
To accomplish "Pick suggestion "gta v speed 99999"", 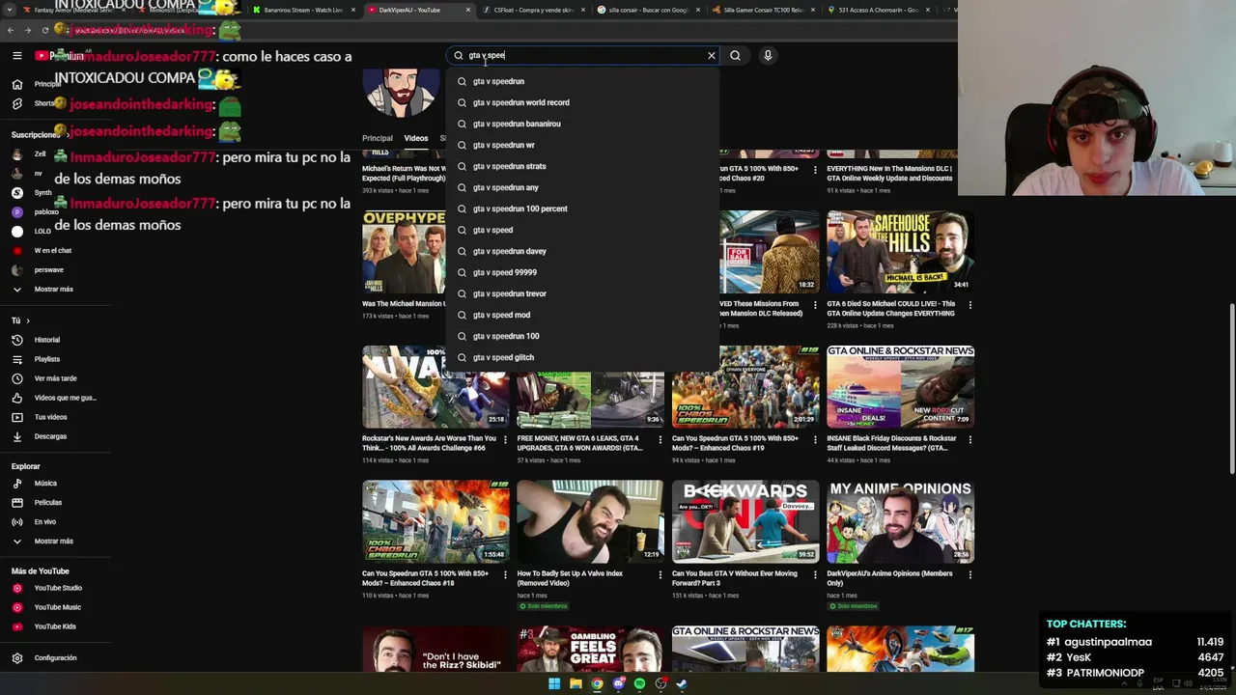I will [x=582, y=272].
